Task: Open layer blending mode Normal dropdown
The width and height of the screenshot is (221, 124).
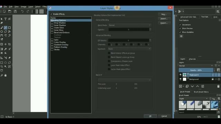Action: (x=196, y=66)
